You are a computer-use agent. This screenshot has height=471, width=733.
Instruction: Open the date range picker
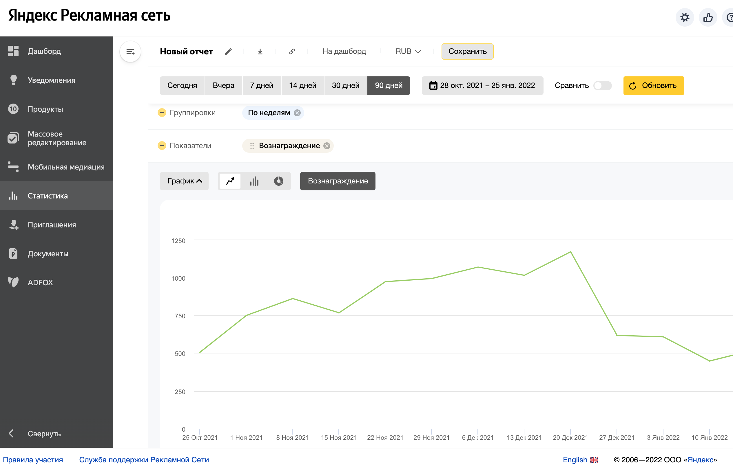point(482,86)
